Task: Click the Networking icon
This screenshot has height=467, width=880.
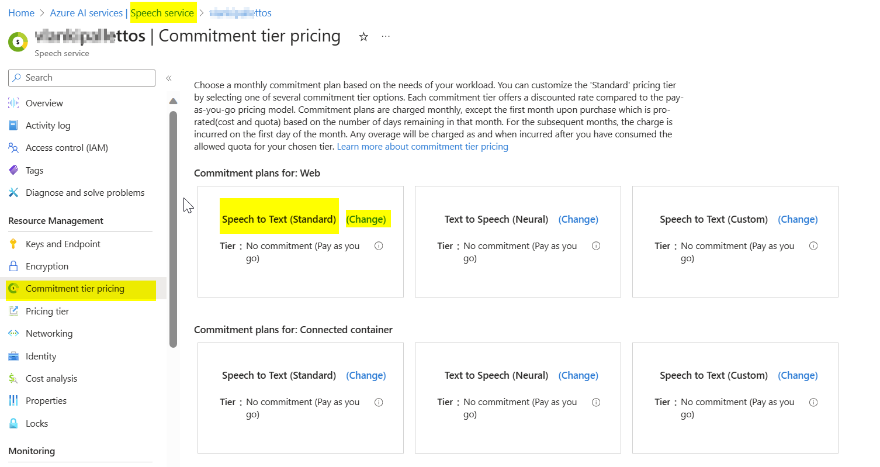Action: pyautogui.click(x=13, y=334)
